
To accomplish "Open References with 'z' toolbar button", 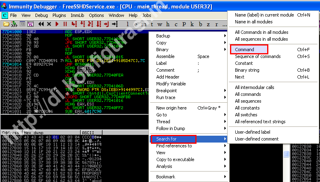I will 208,25.
